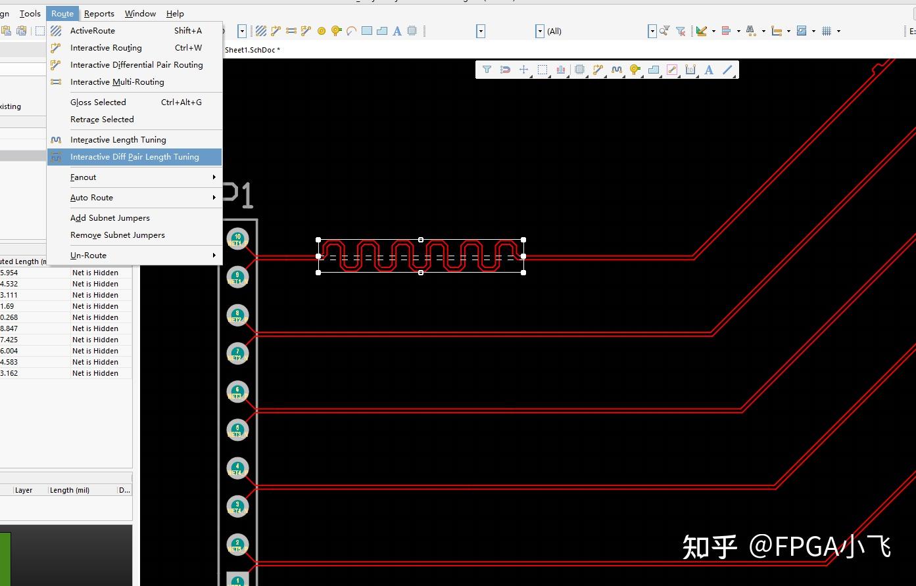This screenshot has width=916, height=586.
Task: Select the Place String text tool
Action: tap(397, 31)
